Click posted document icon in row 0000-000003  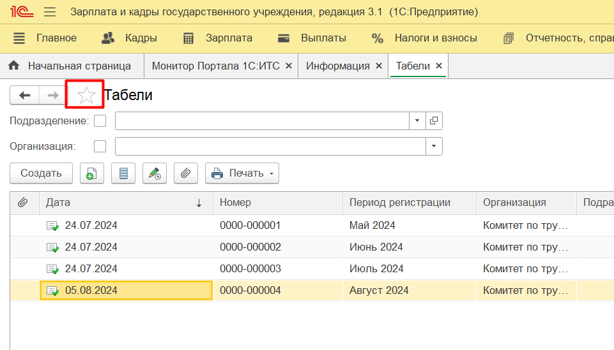click(x=52, y=269)
